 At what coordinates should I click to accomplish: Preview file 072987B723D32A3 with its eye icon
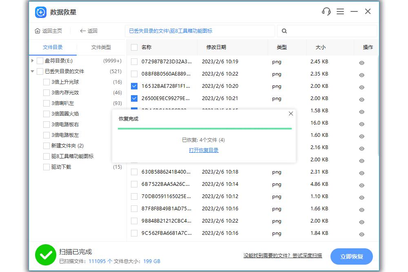[361, 63]
